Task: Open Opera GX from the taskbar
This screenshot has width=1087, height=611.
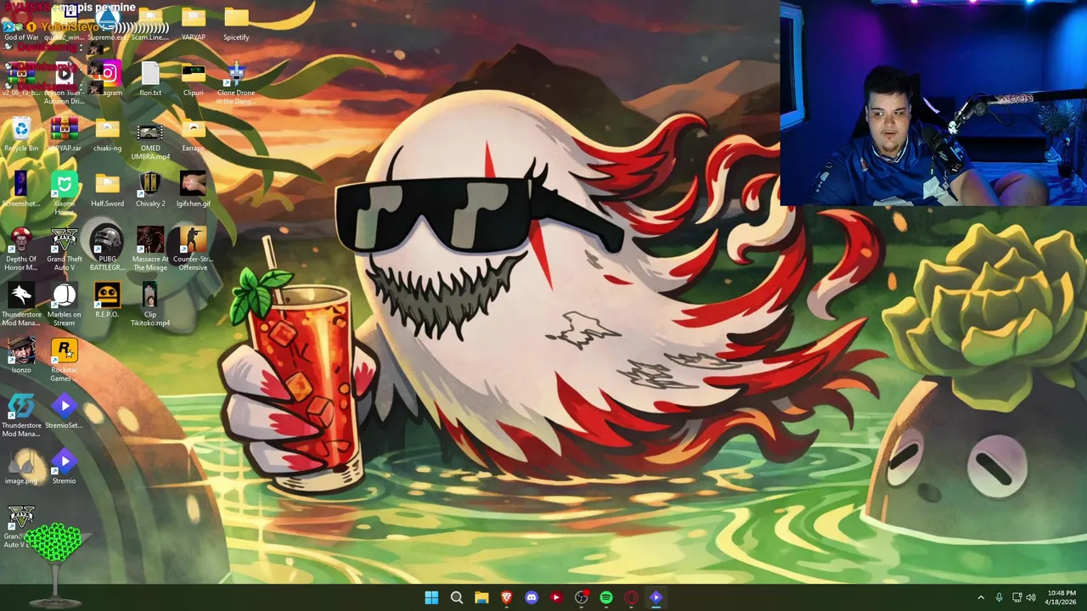Action: coord(631,597)
